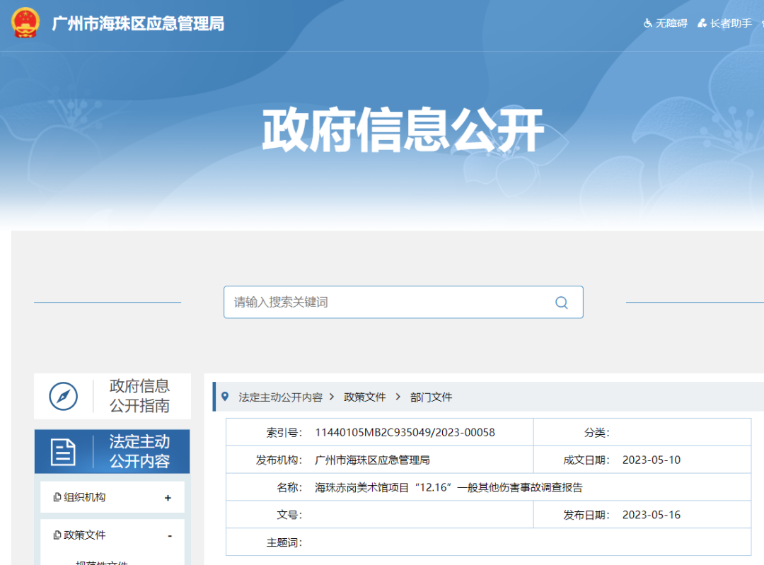Click the elder assistant person icon beside 长者助手
764x565 pixels.
click(x=701, y=23)
